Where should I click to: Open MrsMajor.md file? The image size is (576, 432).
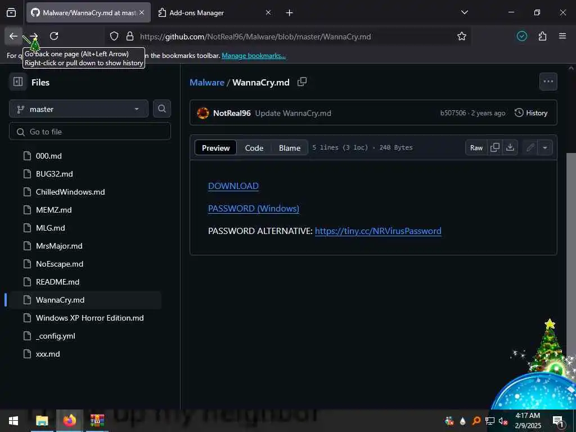point(59,246)
